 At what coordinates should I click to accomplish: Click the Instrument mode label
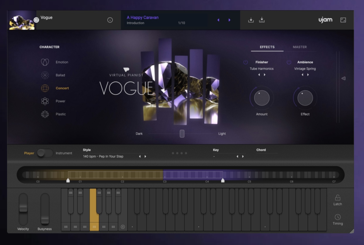(64, 153)
